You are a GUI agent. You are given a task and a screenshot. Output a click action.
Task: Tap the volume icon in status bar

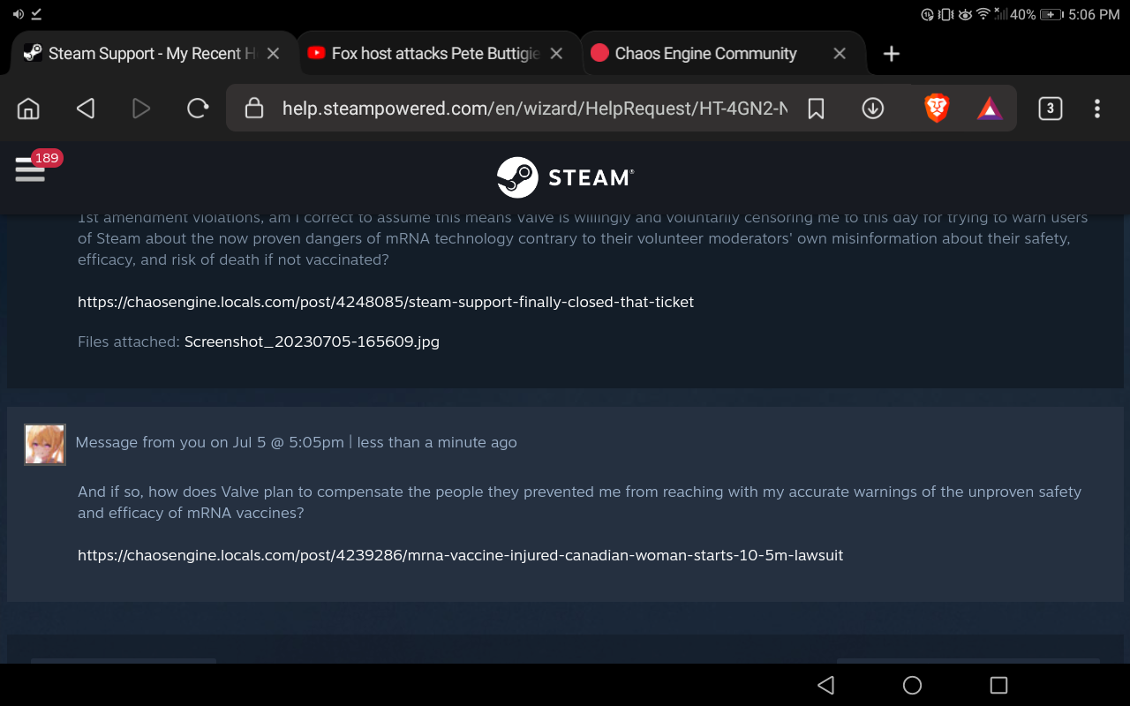click(x=19, y=14)
